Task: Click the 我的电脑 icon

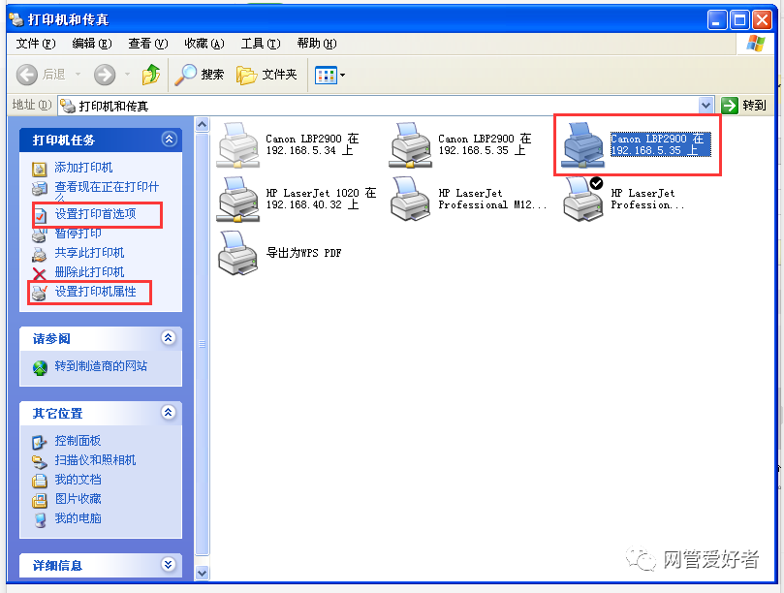Action: [x=40, y=520]
